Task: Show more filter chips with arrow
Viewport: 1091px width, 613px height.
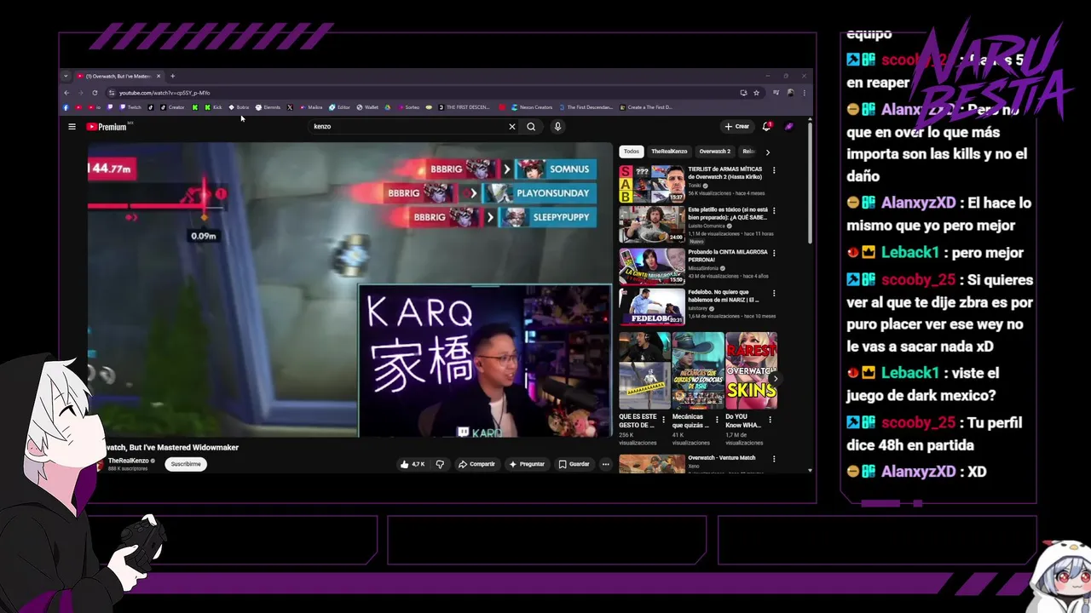Action: [767, 152]
